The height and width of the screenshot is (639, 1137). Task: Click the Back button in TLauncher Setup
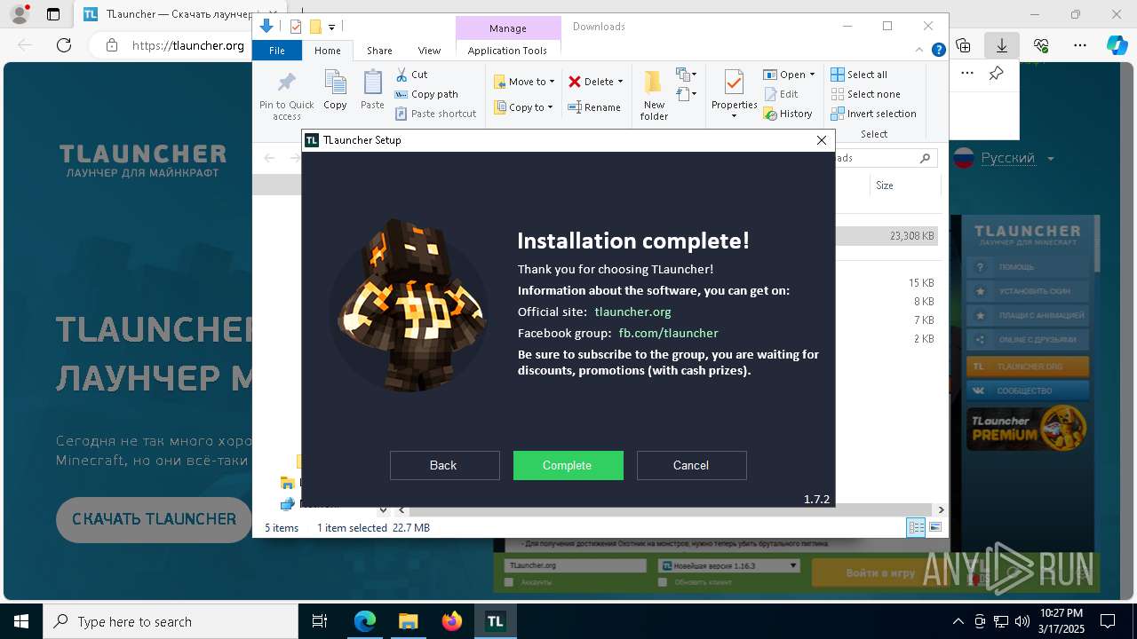click(444, 465)
